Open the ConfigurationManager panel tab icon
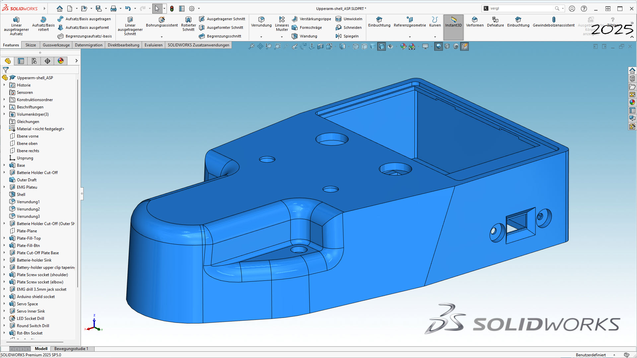Screen dimensions: 637x358 click(x=34, y=61)
